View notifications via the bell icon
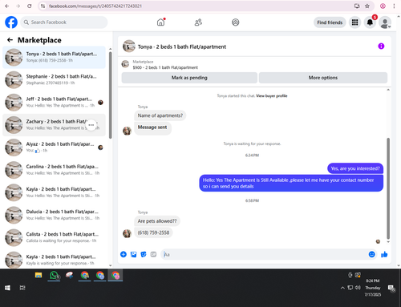 (370, 22)
